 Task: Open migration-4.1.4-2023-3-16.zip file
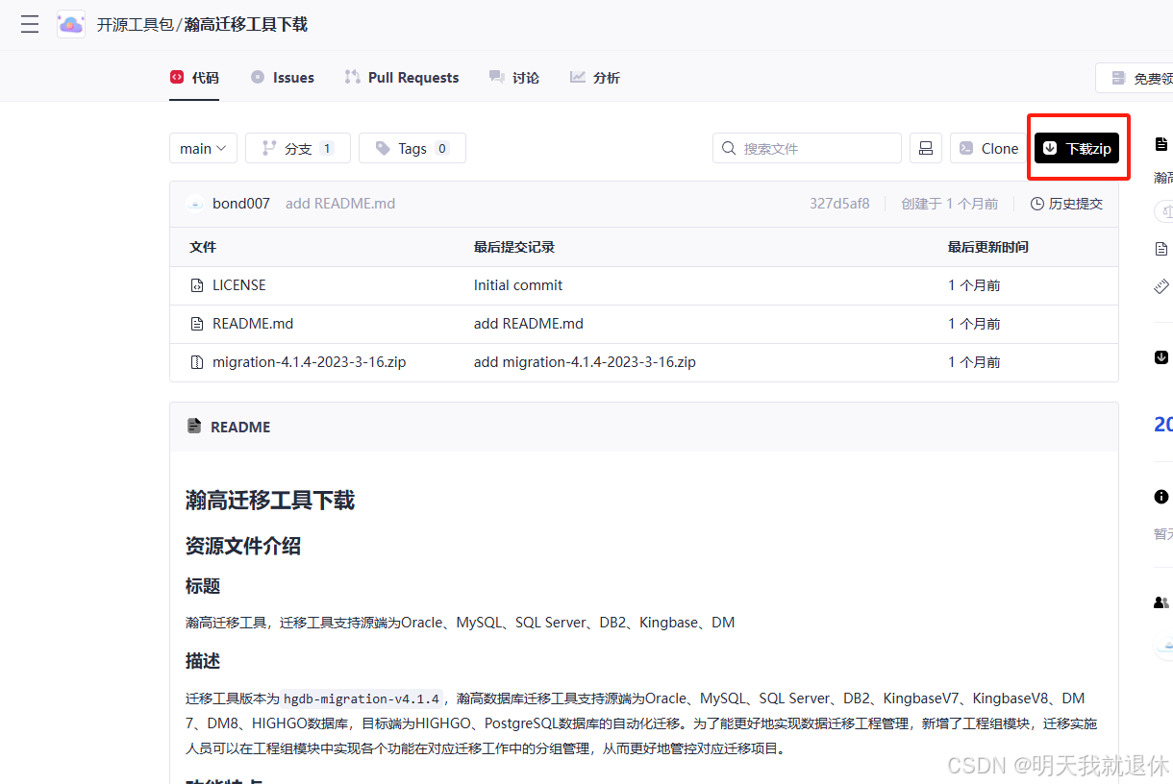point(309,362)
